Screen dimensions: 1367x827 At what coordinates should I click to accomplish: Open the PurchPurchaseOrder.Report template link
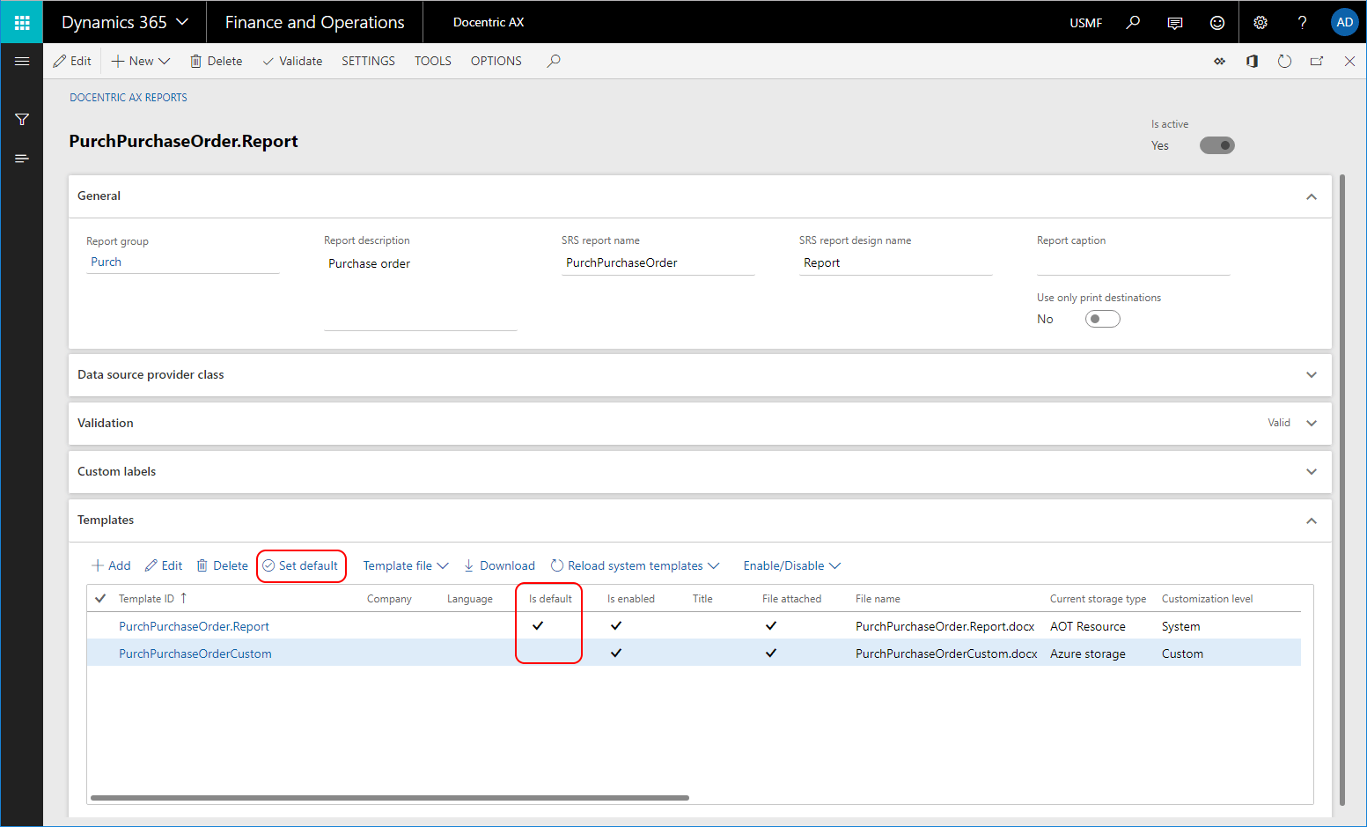(x=194, y=626)
